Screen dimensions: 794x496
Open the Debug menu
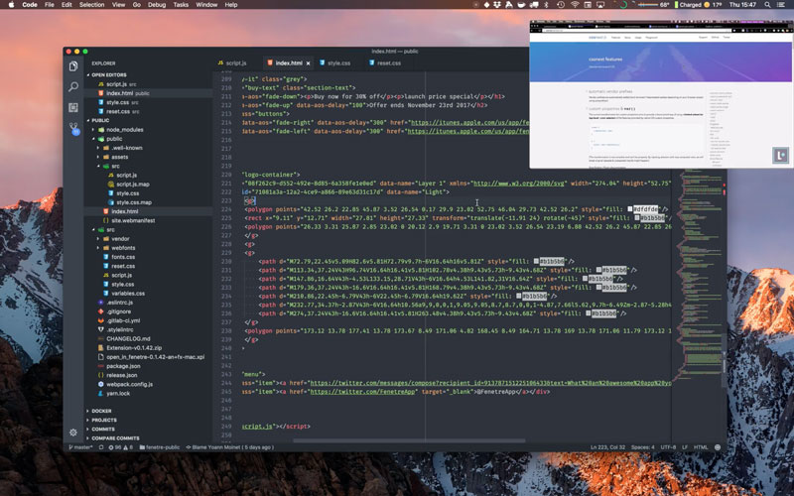[157, 5]
